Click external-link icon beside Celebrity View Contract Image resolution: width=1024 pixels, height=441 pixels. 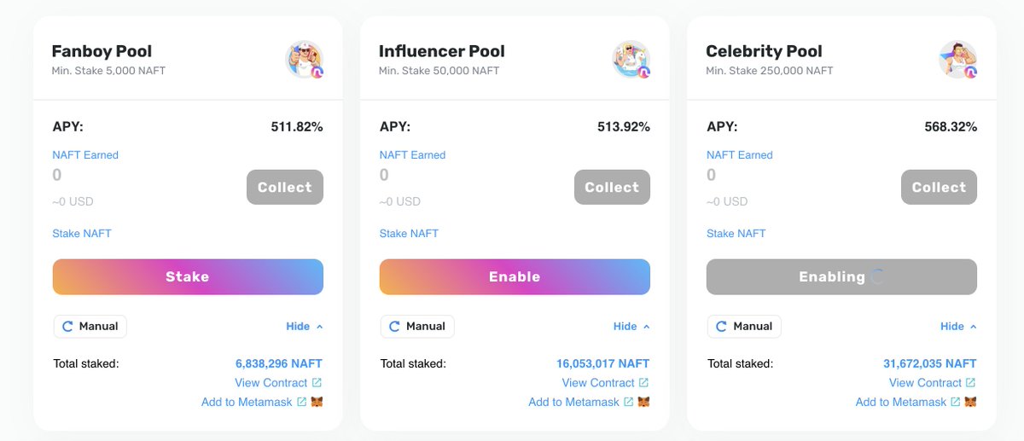pos(970,383)
